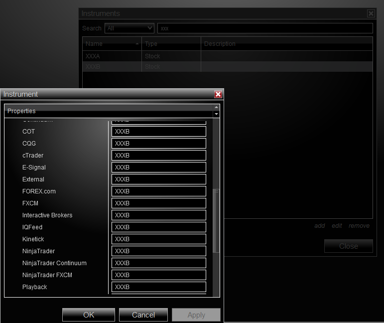Close the Instrument dialog with red X
The image size is (384, 323).
[218, 94]
